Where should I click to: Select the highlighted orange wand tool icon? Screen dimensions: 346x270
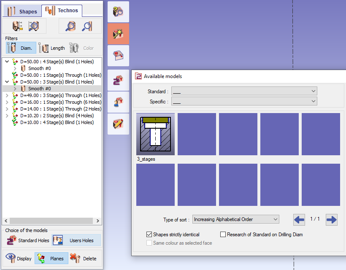coord(118,34)
